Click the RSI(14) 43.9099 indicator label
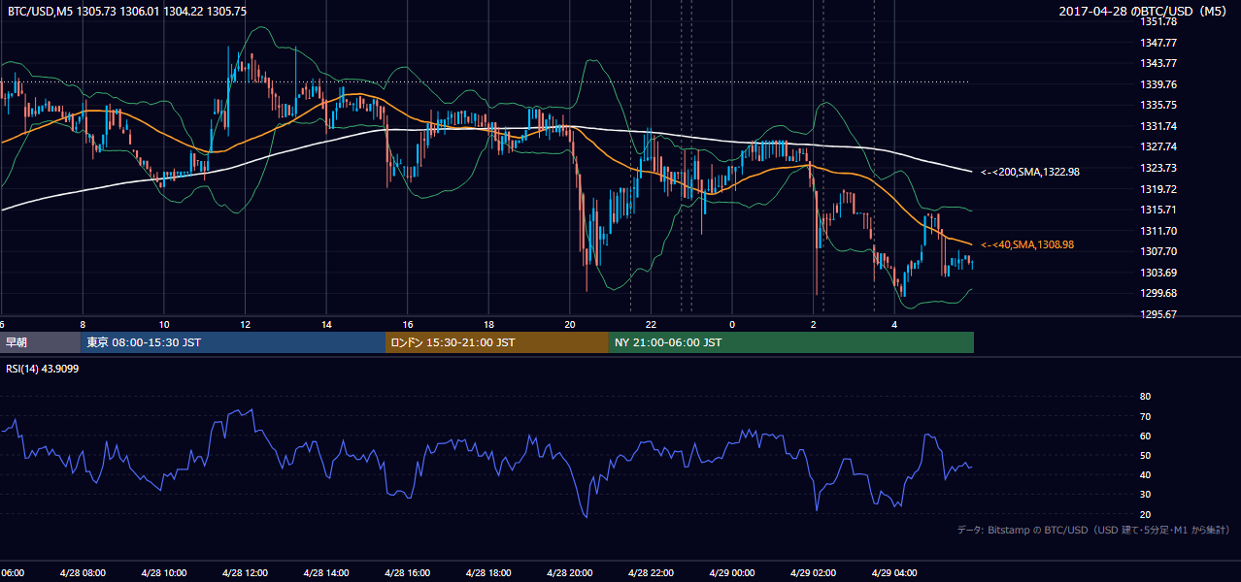The height and width of the screenshot is (582, 1241). [43, 369]
